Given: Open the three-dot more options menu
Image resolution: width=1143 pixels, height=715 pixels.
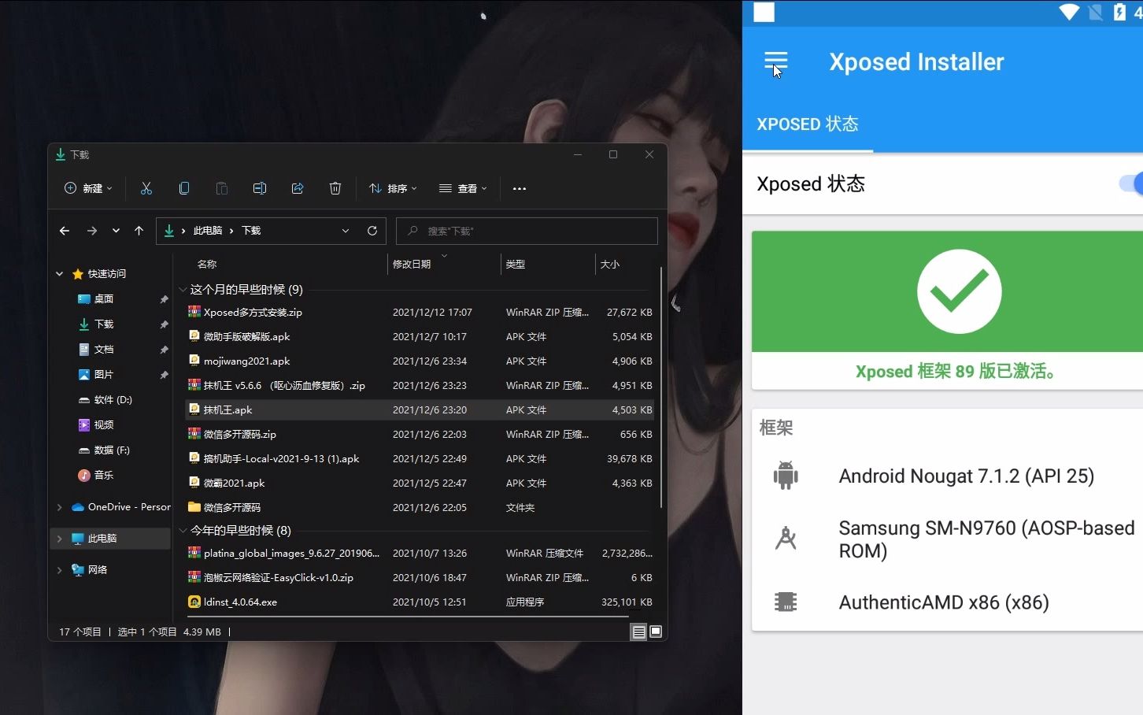Looking at the screenshot, I should click(x=520, y=188).
